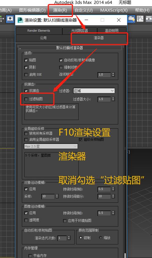Click image blur 持续时间(帧) field
The height and width of the screenshot is (258, 152).
[x=104, y=213]
